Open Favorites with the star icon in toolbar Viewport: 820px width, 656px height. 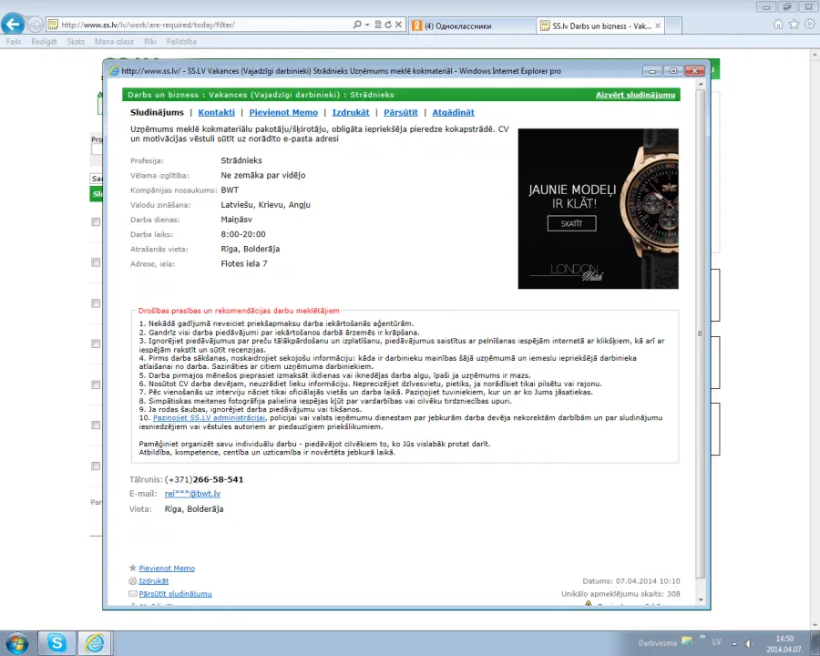[x=794, y=24]
